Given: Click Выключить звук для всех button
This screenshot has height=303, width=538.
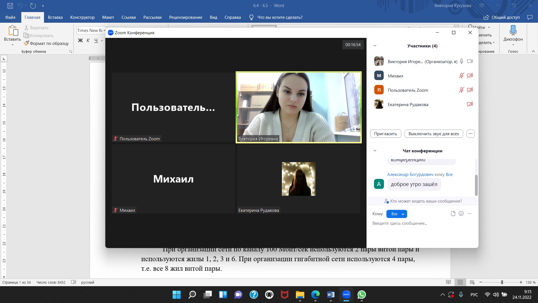Looking at the screenshot, I should tap(434, 134).
